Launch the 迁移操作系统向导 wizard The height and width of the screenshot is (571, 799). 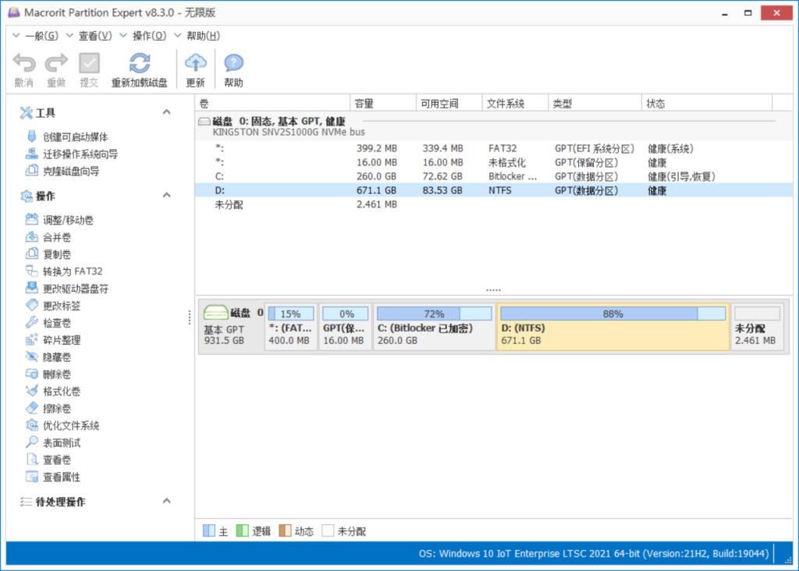(x=80, y=154)
